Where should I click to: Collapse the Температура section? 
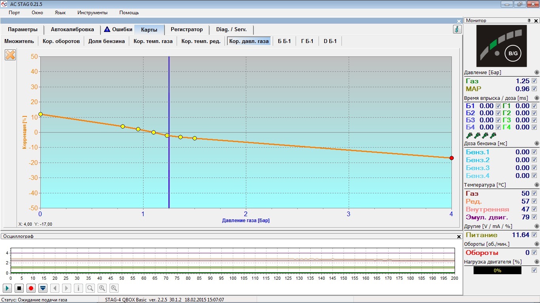(536, 185)
